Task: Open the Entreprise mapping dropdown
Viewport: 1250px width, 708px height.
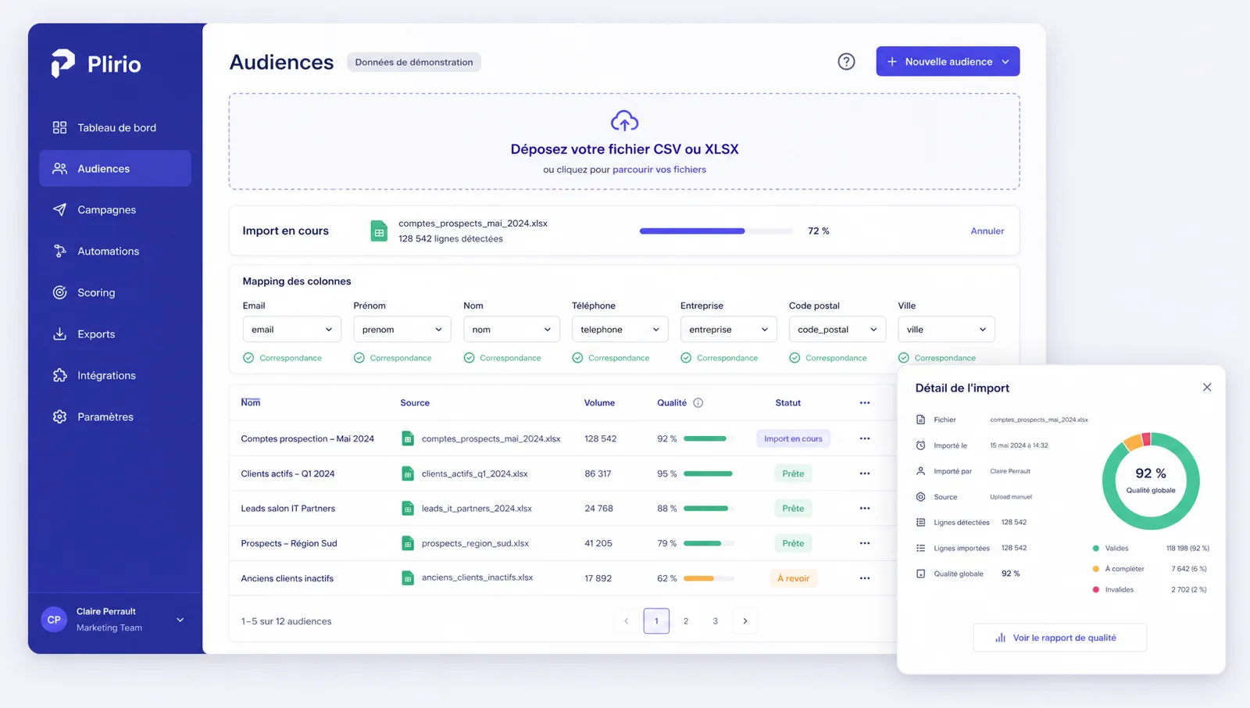Action: pos(728,330)
